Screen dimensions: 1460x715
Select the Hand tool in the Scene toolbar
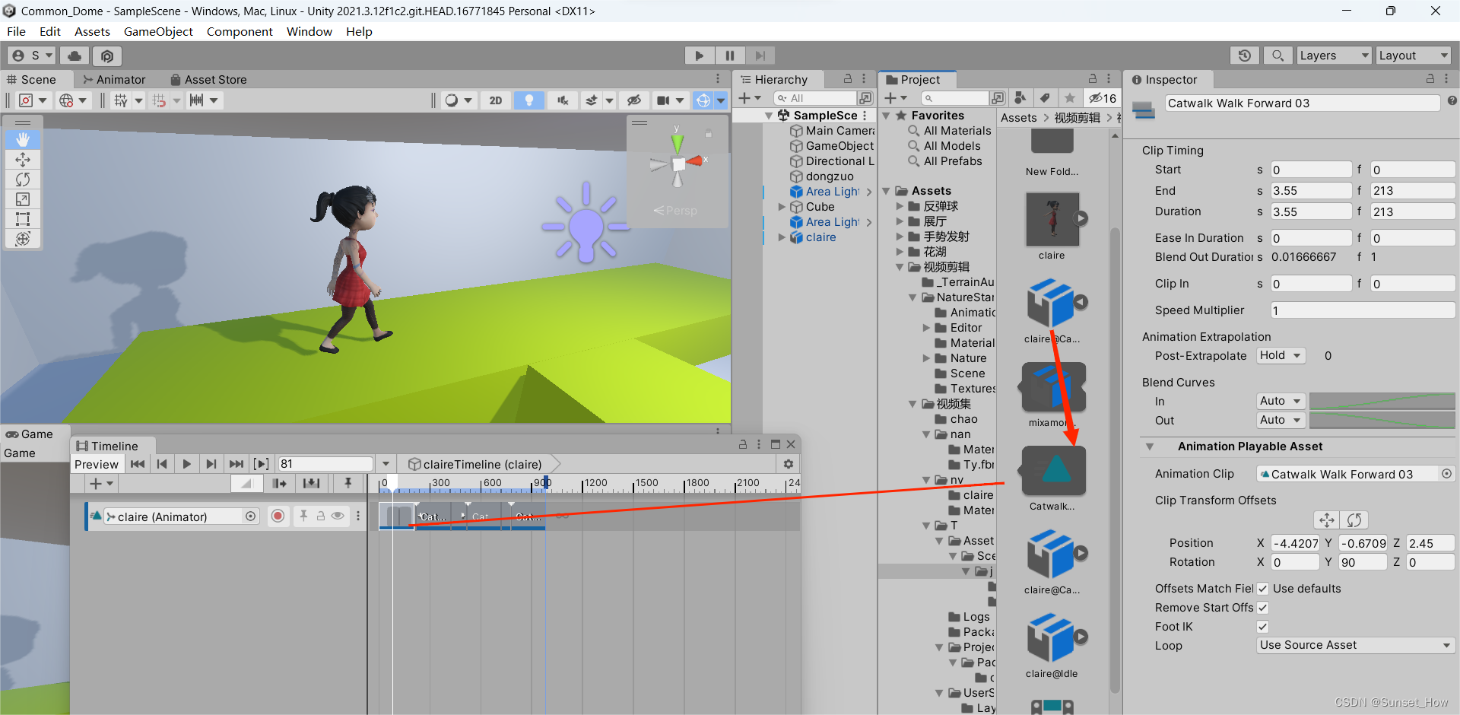coord(23,139)
